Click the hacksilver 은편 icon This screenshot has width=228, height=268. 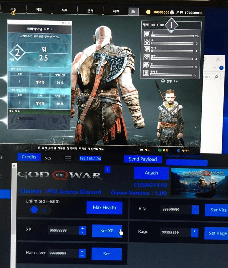pos(172,12)
